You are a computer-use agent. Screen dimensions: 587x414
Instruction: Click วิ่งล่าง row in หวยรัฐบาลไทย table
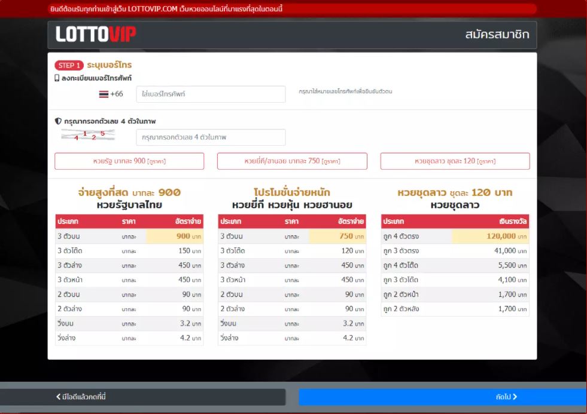129,338
